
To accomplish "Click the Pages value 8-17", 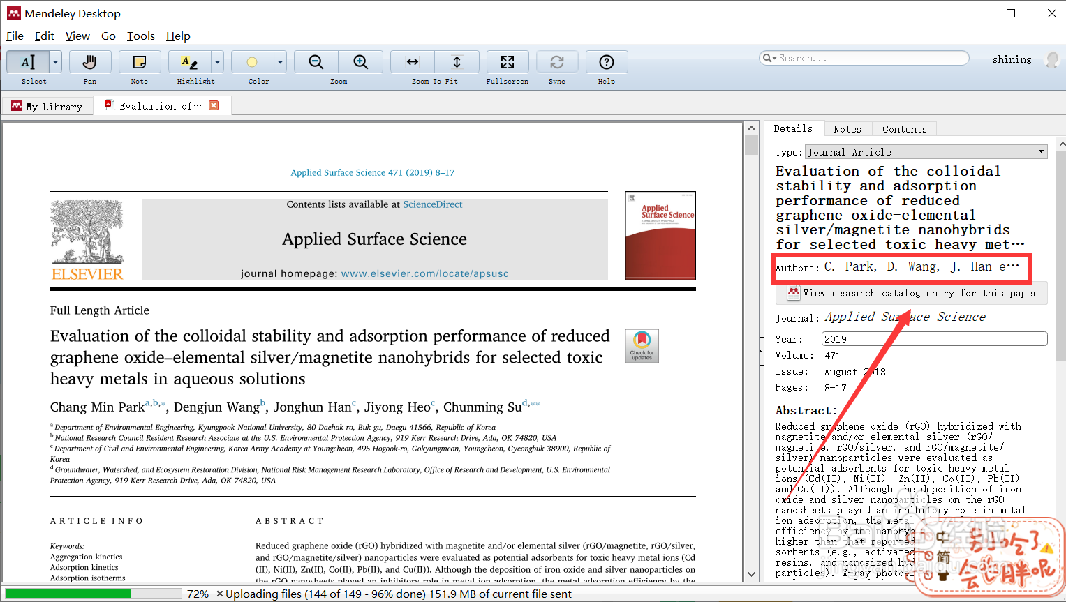I will click(x=835, y=388).
